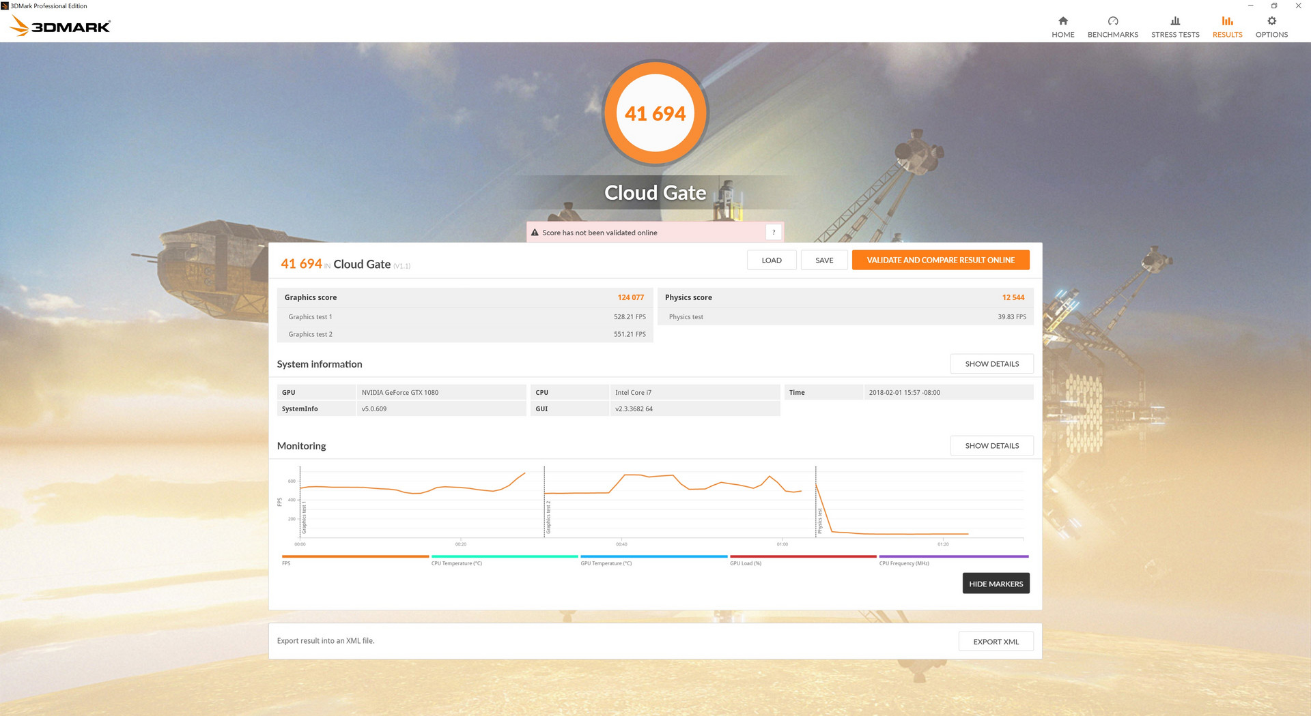Viewport: 1311px width, 716px height.
Task: Click the RESULTS menu label
Action: tap(1227, 35)
